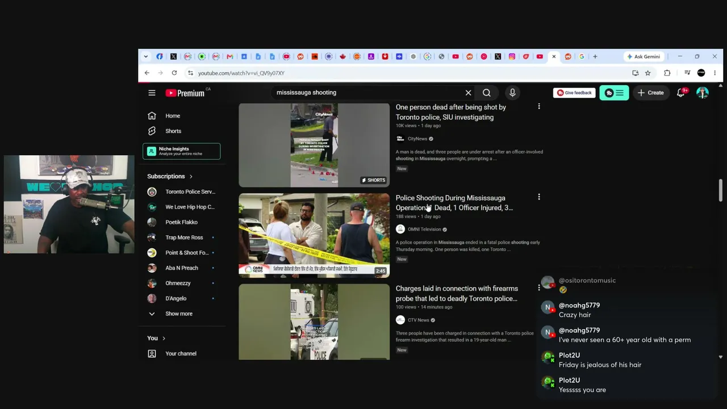Screen dimensions: 727x409
Task: Open the Ask Gemini button
Action: (644, 57)
